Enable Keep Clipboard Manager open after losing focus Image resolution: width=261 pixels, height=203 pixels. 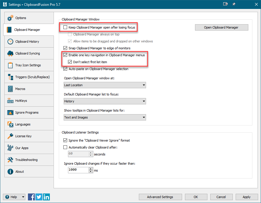coord(65,27)
